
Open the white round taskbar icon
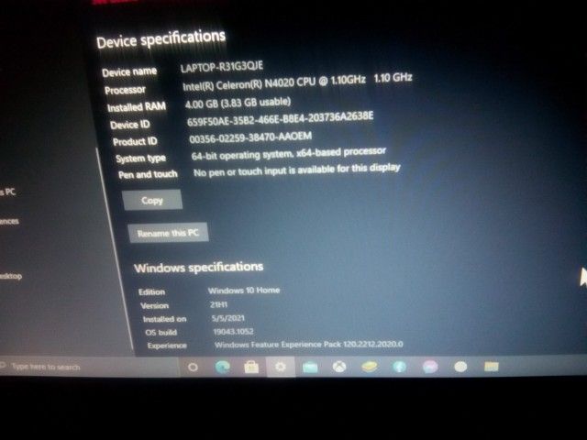pyautogui.click(x=460, y=367)
